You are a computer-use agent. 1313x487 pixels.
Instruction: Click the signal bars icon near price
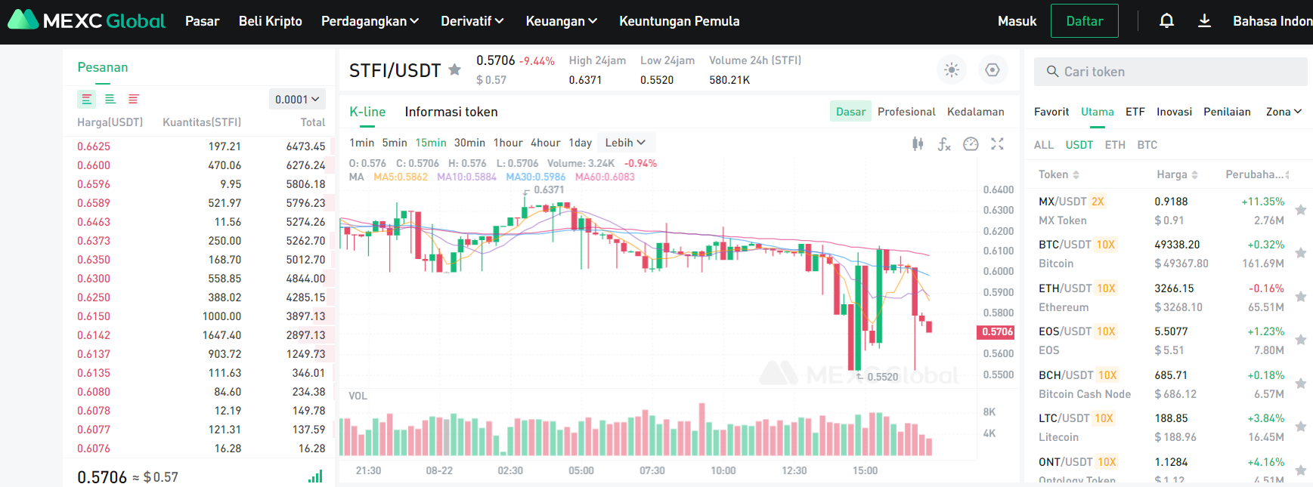(x=315, y=476)
